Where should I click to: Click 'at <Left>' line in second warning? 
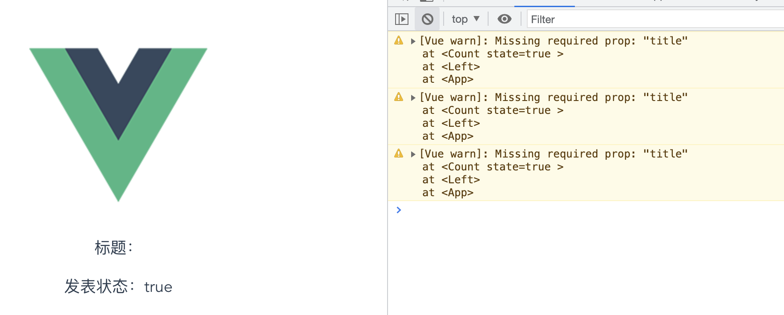[x=451, y=123]
